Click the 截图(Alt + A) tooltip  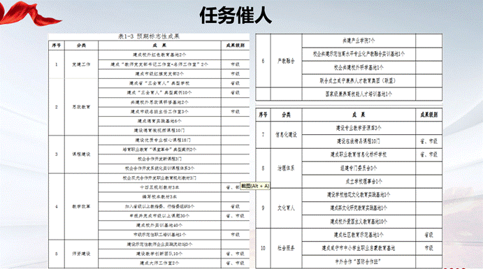pyautogui.click(x=255, y=186)
